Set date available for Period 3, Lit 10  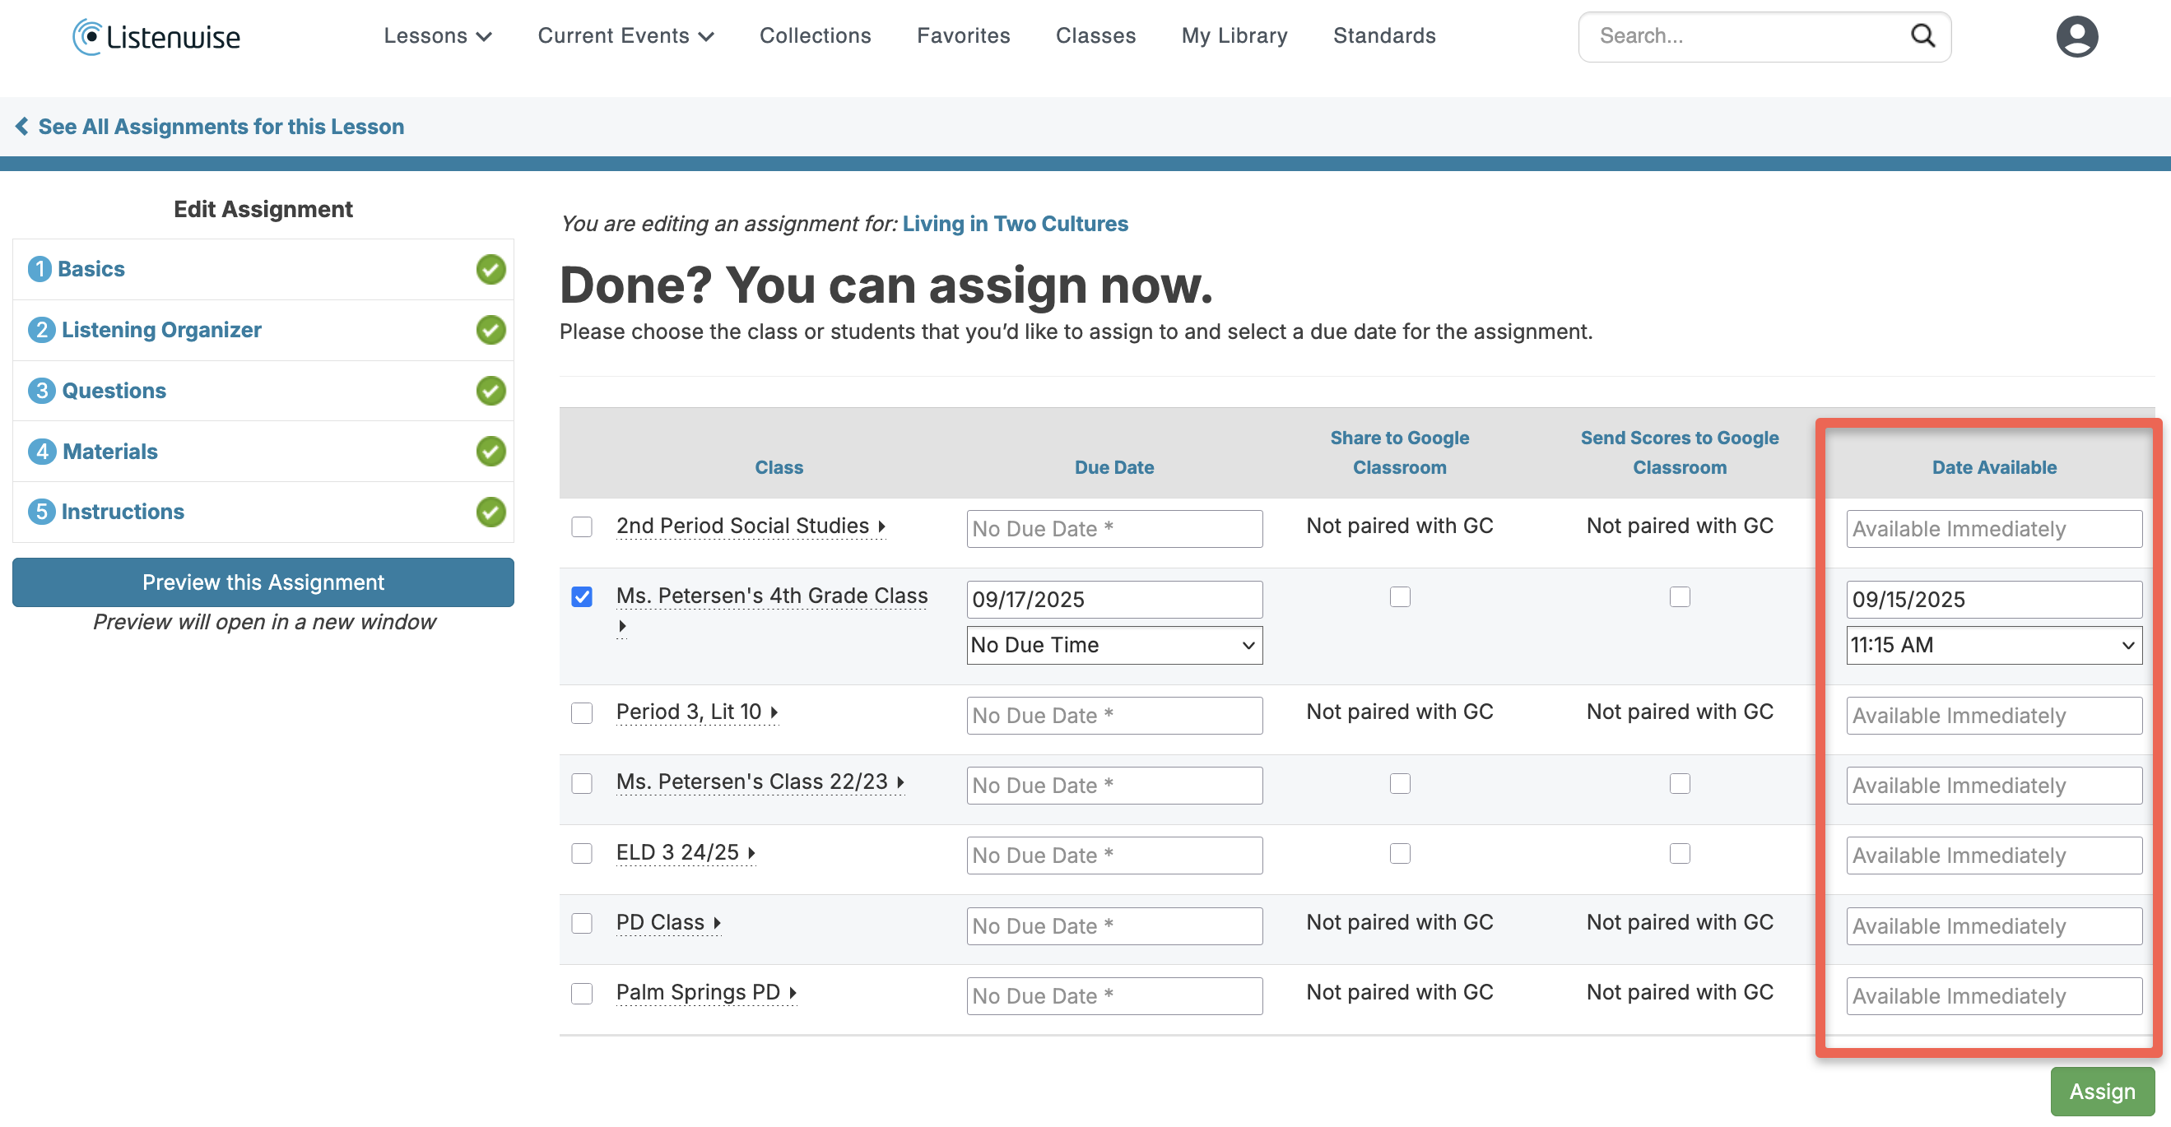1994,716
